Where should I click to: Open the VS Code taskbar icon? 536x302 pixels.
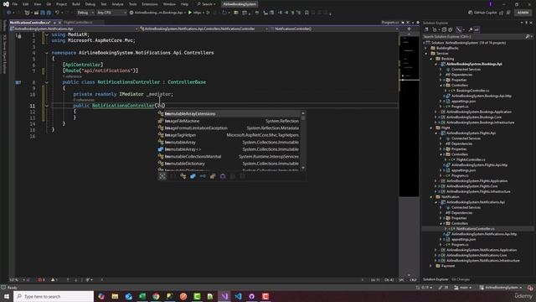coord(238,296)
